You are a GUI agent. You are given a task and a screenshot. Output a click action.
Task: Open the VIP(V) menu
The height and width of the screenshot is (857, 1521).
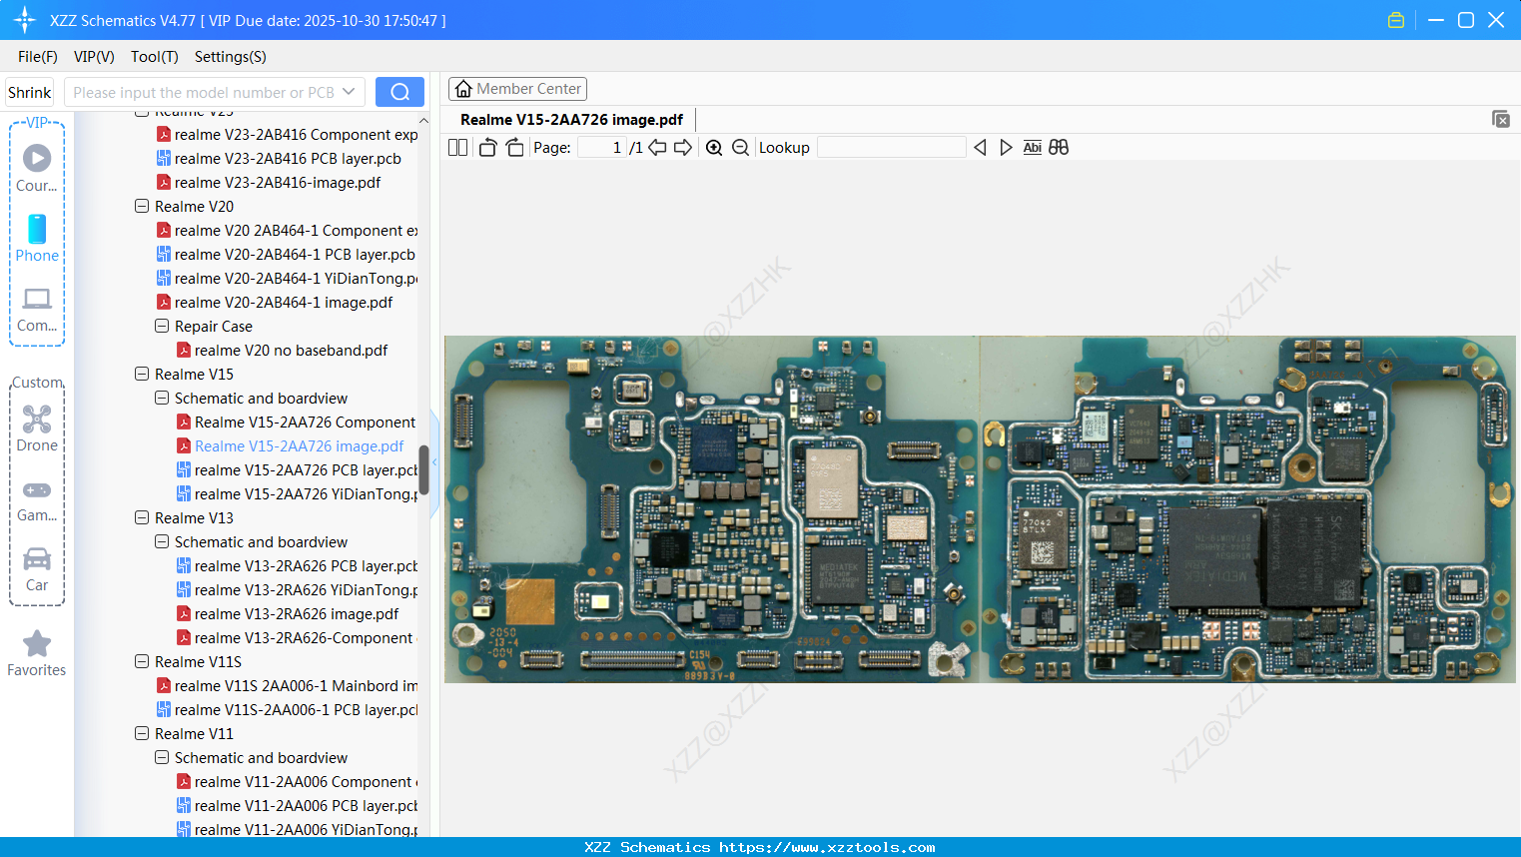pos(94,57)
